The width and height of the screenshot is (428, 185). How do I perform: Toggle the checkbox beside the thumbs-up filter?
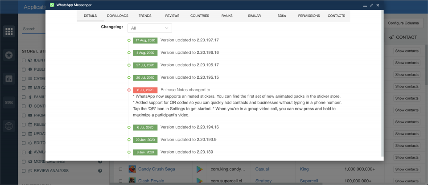click(24, 143)
